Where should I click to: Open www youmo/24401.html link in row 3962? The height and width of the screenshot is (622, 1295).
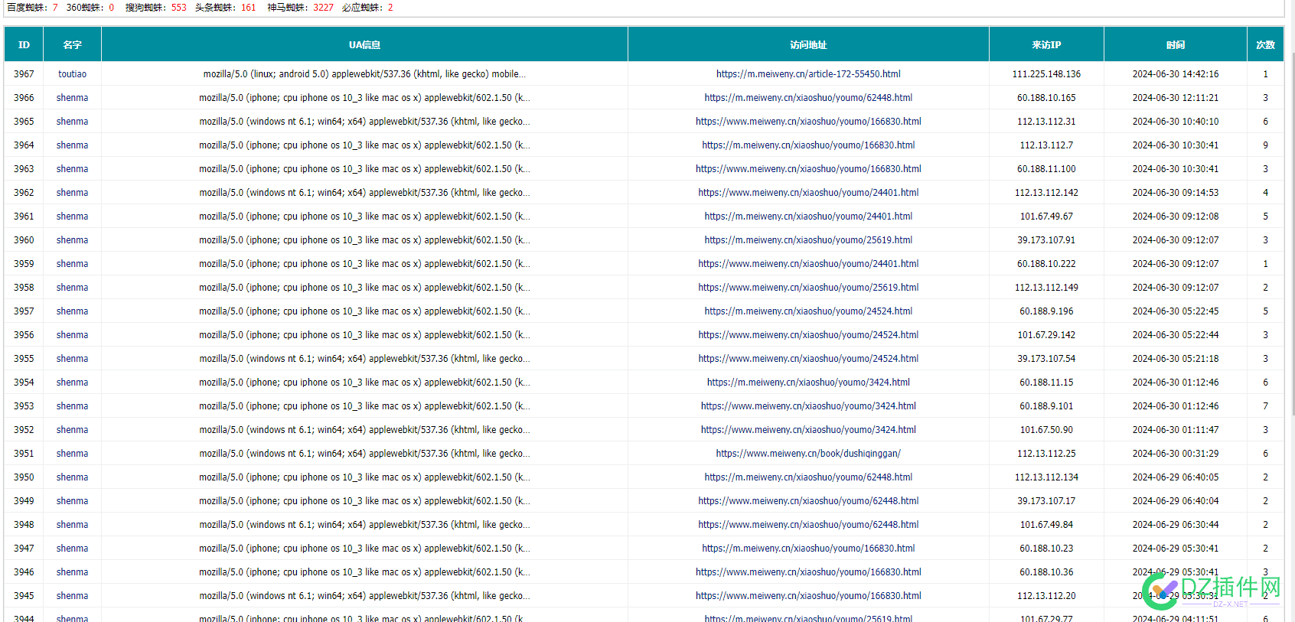pos(808,193)
